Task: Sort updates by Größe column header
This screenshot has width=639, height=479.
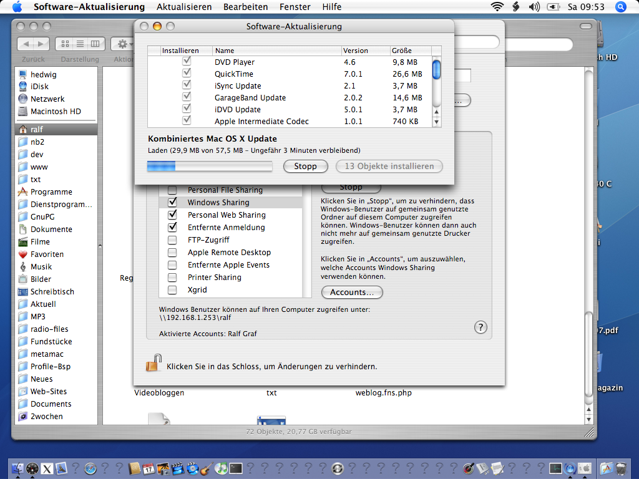Action: click(x=411, y=51)
